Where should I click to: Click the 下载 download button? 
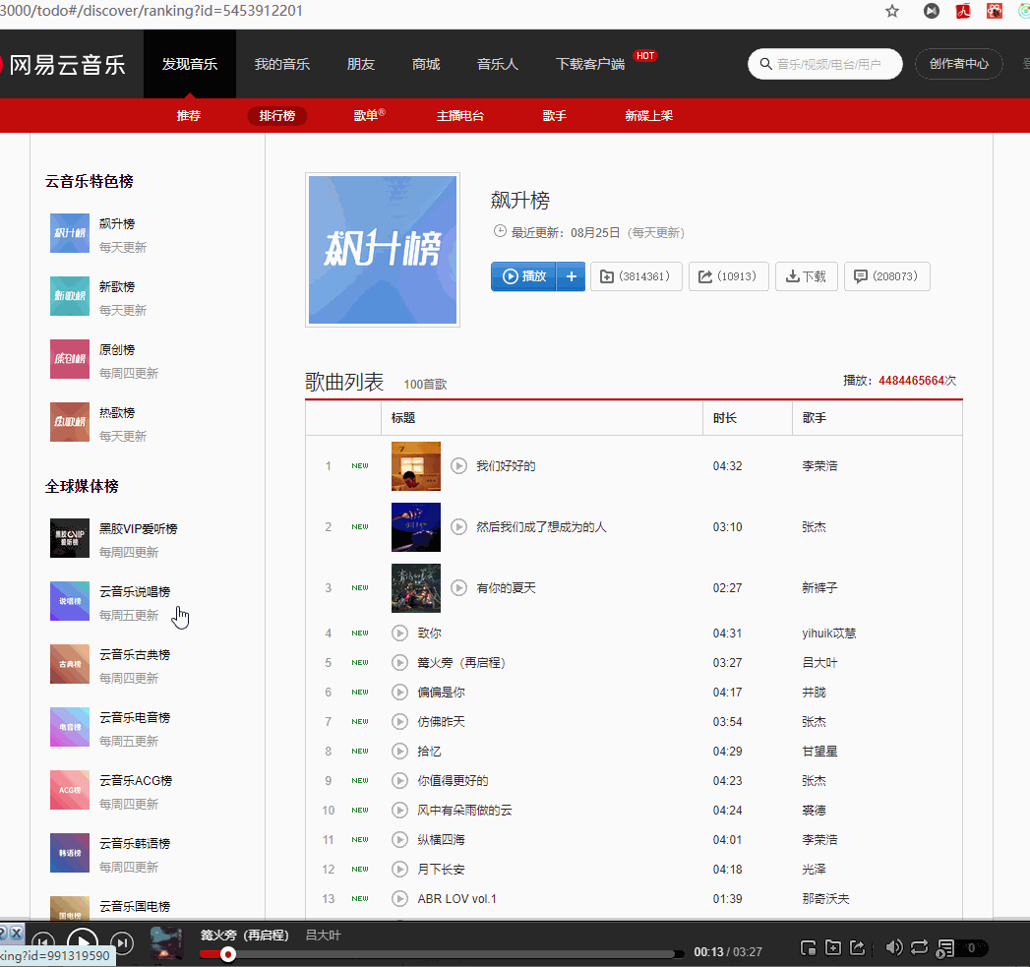pyautogui.click(x=806, y=276)
